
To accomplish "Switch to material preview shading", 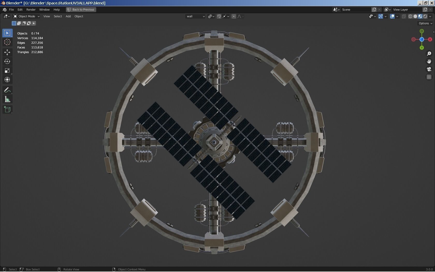I will (420, 16).
